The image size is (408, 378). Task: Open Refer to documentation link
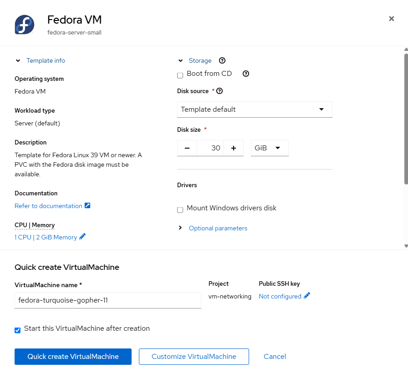tap(48, 206)
